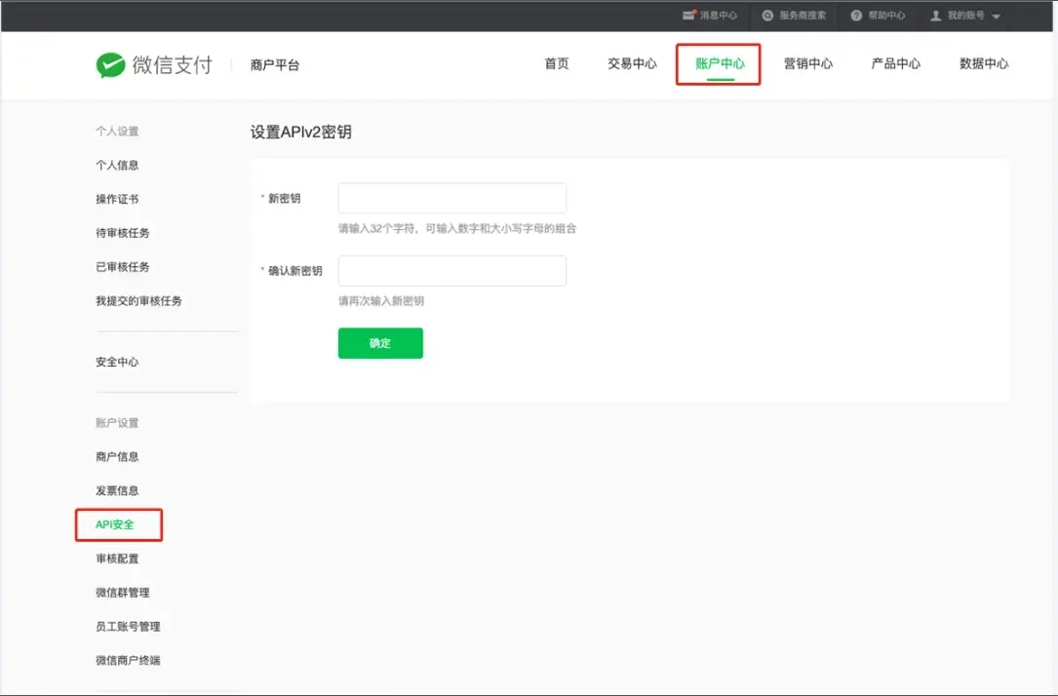The width and height of the screenshot is (1058, 696).
Task: Click the help center question mark icon
Action: tap(856, 16)
